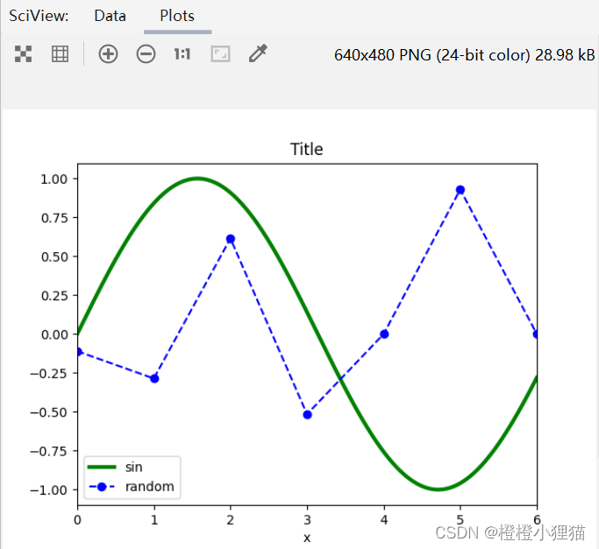The height and width of the screenshot is (549, 599).
Task: Click the blue data point at x=1
Action: (x=154, y=378)
